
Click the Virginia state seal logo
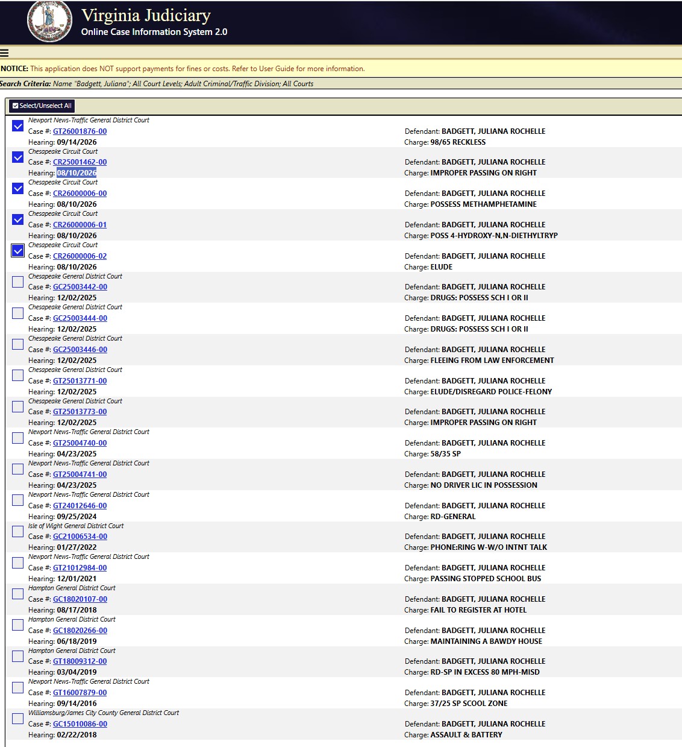[x=49, y=21]
